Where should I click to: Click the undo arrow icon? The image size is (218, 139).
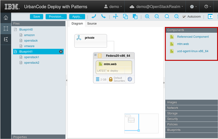tap(94, 17)
